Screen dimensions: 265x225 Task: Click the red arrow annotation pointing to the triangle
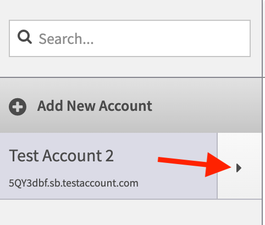tap(194, 165)
